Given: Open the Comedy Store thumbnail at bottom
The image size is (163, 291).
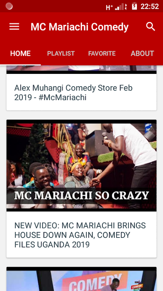Looking at the screenshot, I should tap(81, 279).
